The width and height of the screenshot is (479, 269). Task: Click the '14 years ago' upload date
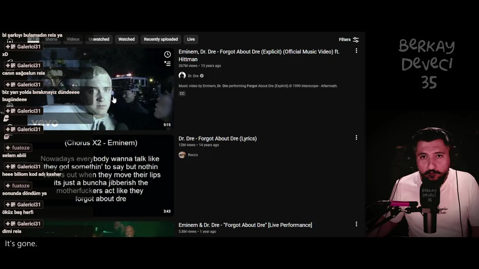209,145
